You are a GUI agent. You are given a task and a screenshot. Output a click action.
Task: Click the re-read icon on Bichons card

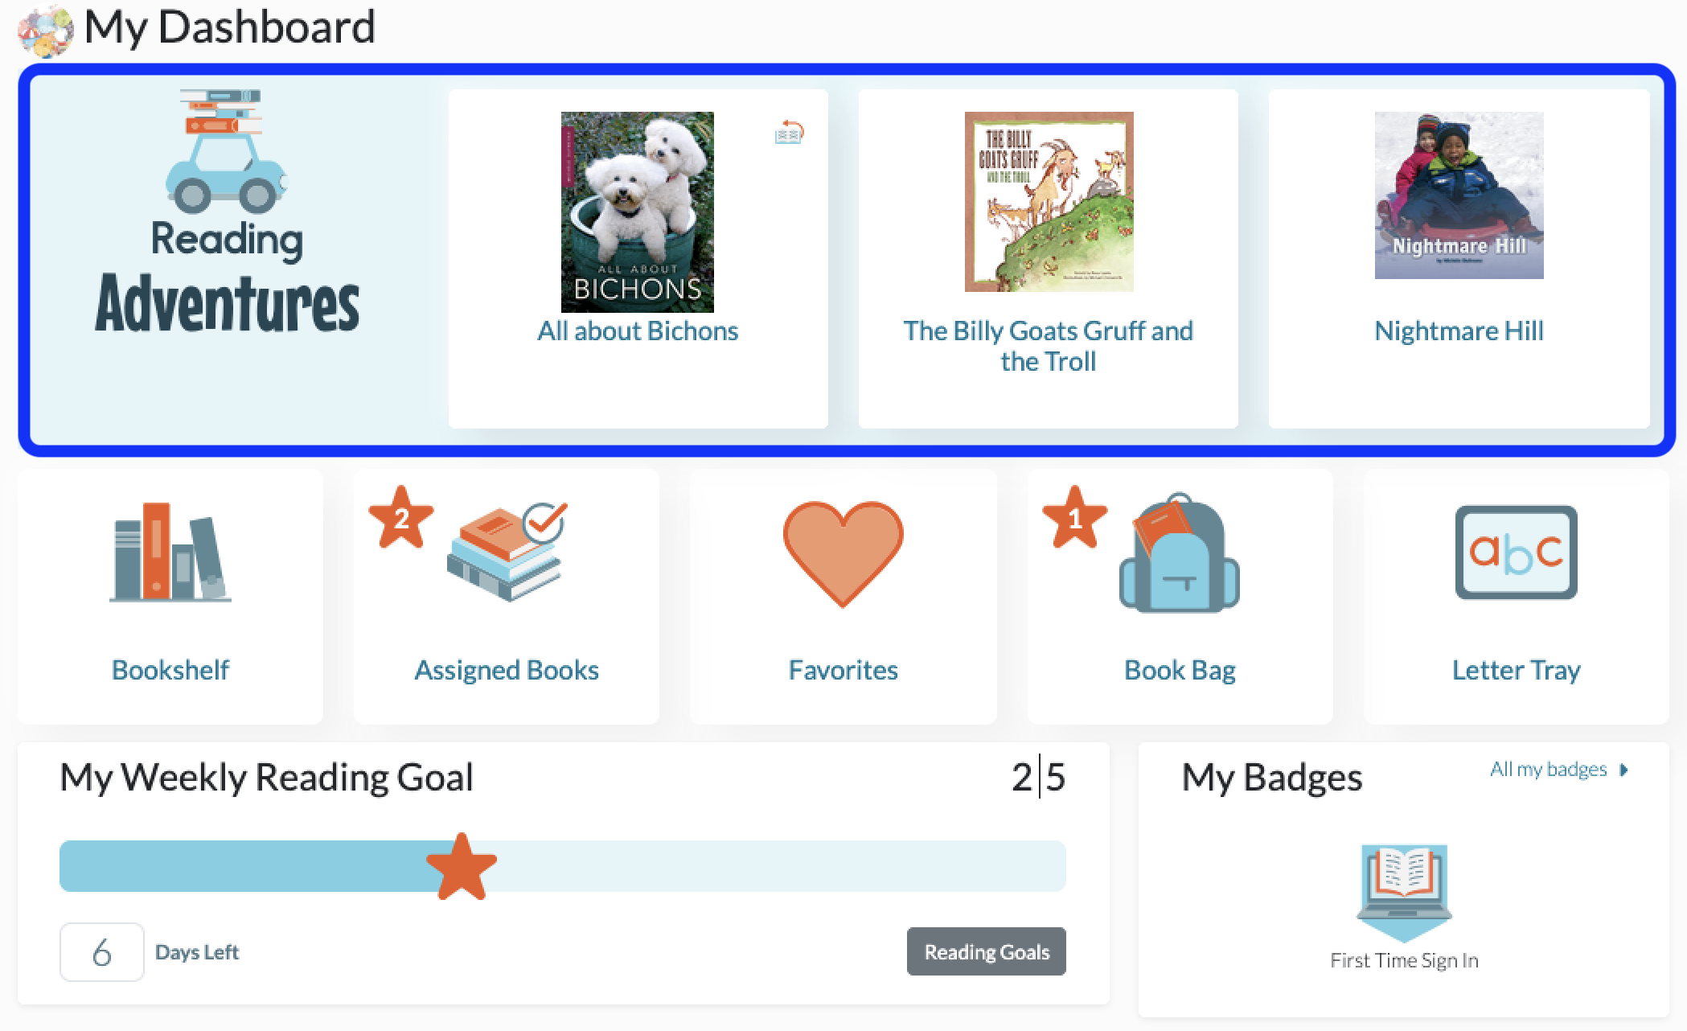(790, 133)
